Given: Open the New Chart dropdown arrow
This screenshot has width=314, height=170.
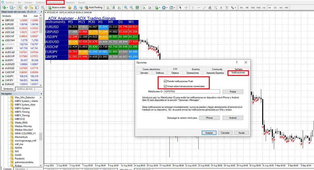Looking at the screenshot, I should [x=8, y=7].
